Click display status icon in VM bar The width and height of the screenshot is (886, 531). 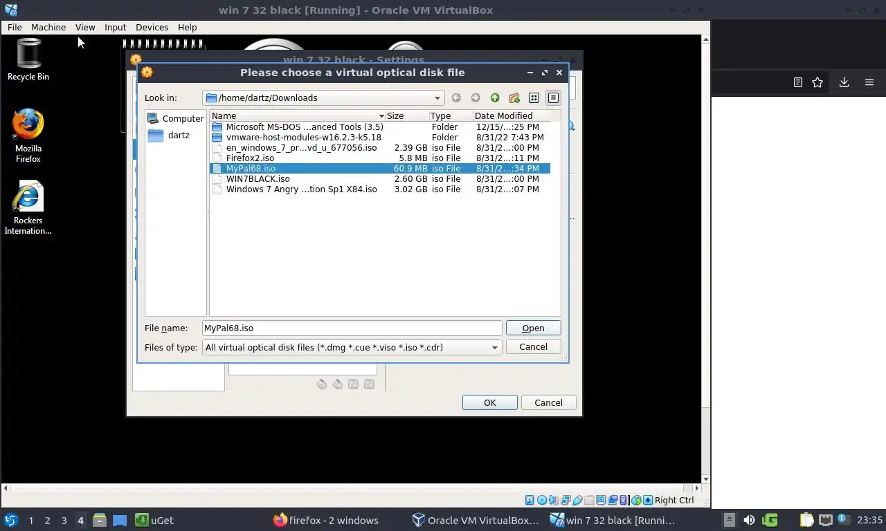pyautogui.click(x=602, y=501)
